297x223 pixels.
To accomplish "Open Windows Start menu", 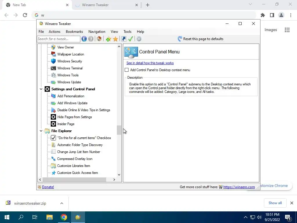I will tap(7, 217).
